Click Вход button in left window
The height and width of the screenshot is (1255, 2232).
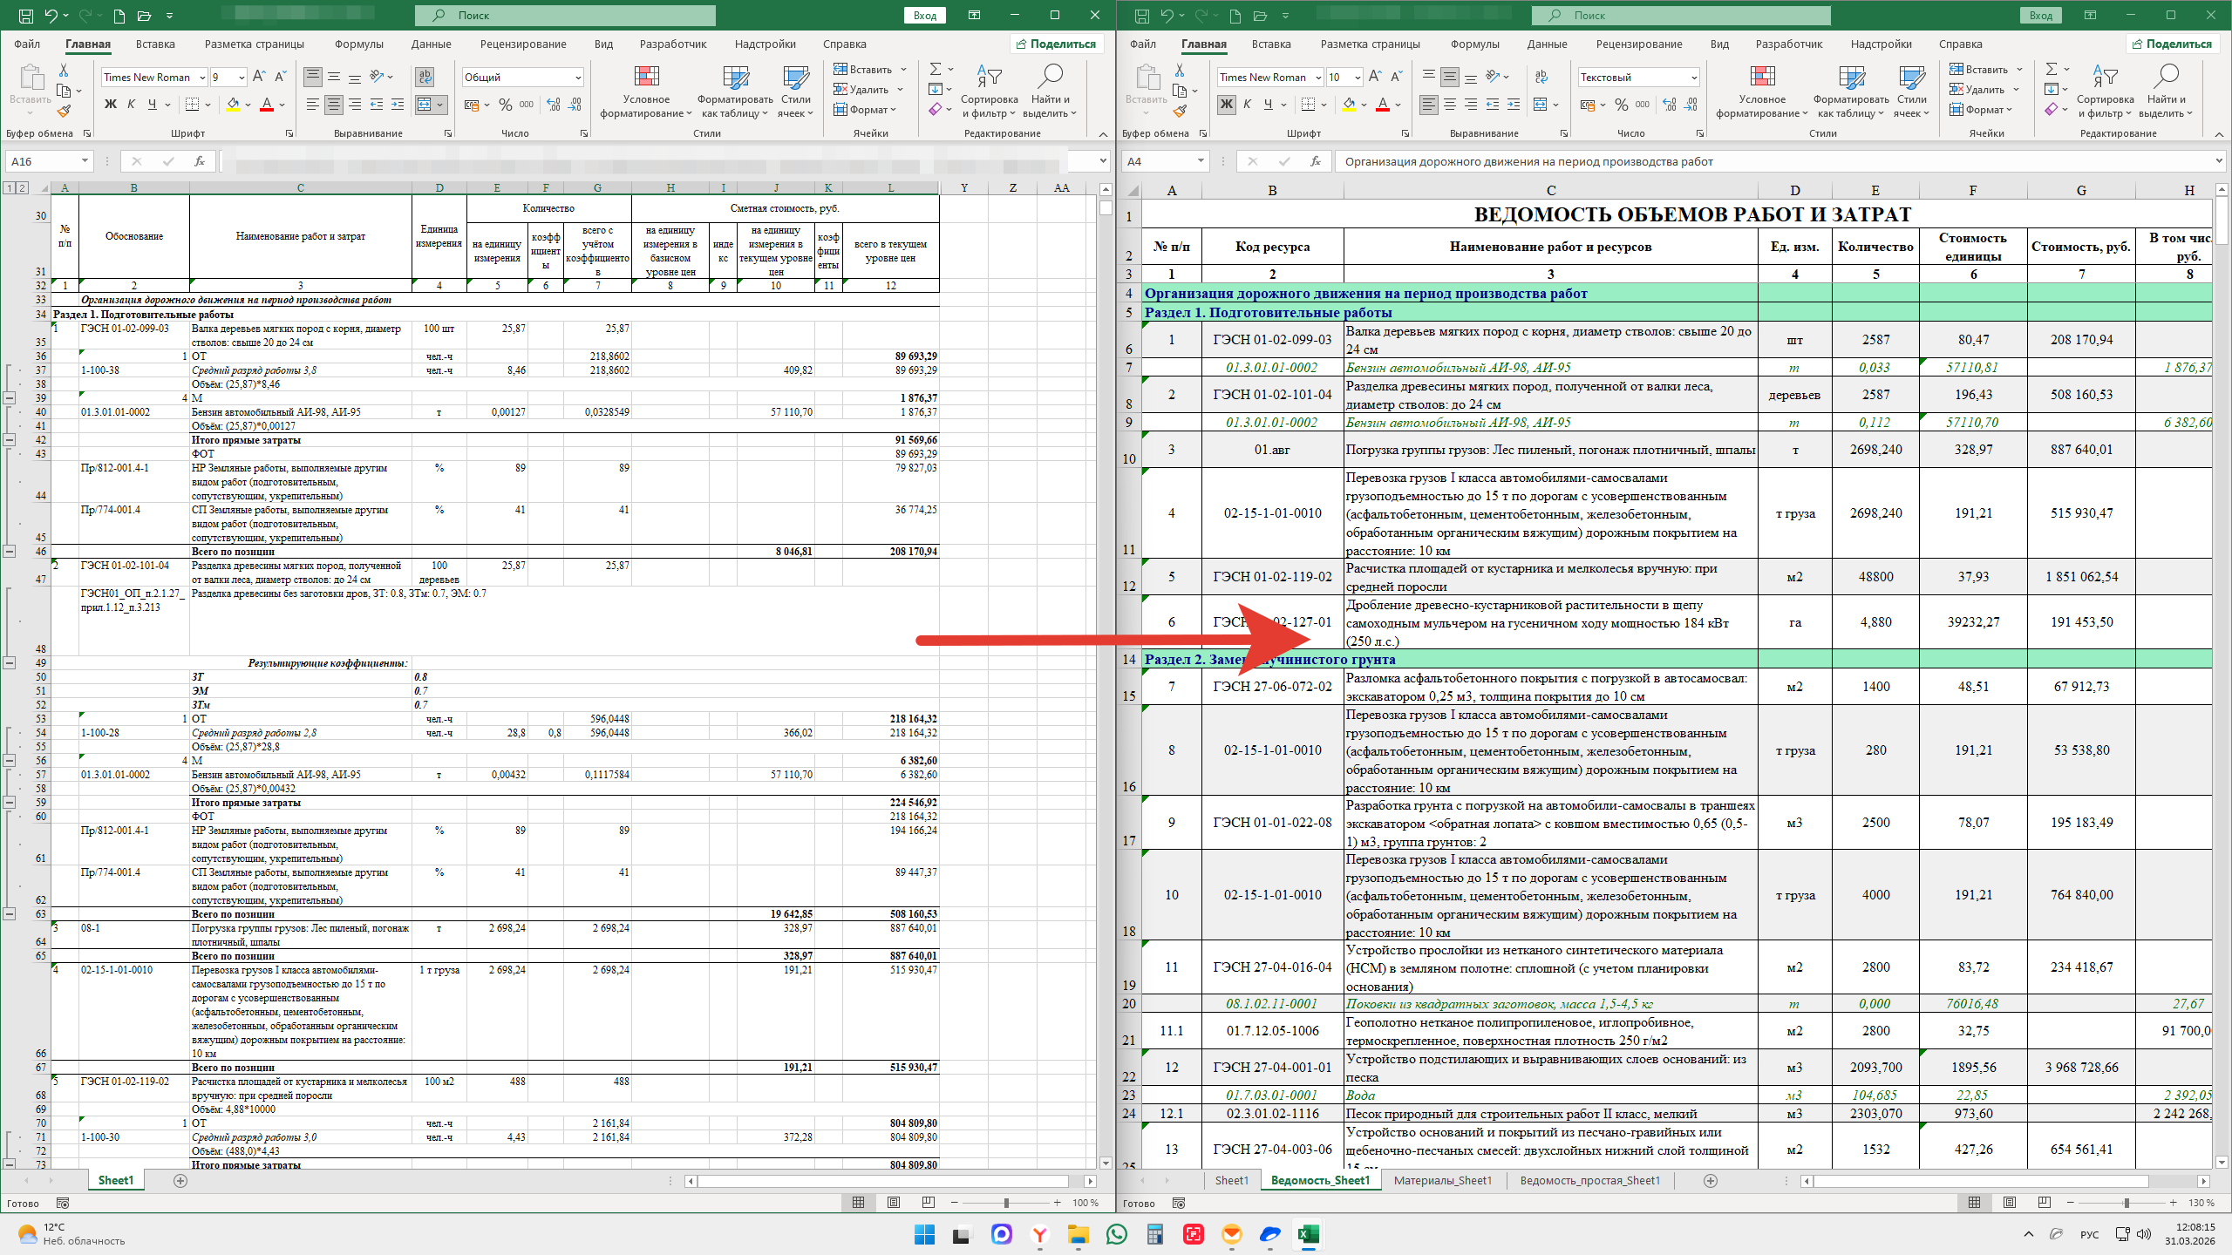(925, 16)
